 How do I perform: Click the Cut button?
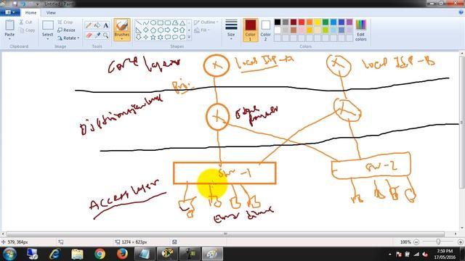pos(26,22)
